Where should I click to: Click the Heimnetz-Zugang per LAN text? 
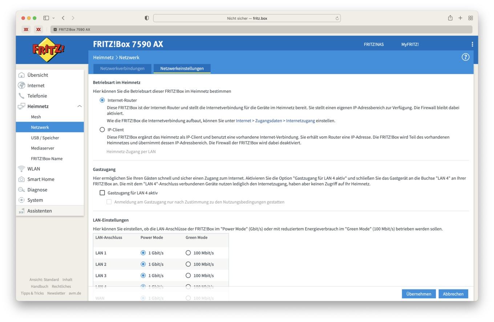tap(131, 152)
